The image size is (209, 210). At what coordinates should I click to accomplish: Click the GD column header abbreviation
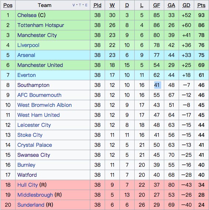coord(186,5)
